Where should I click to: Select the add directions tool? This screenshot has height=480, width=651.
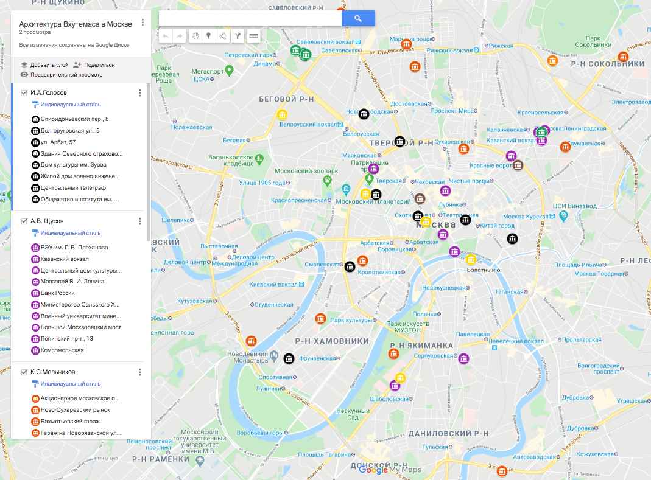(x=238, y=36)
